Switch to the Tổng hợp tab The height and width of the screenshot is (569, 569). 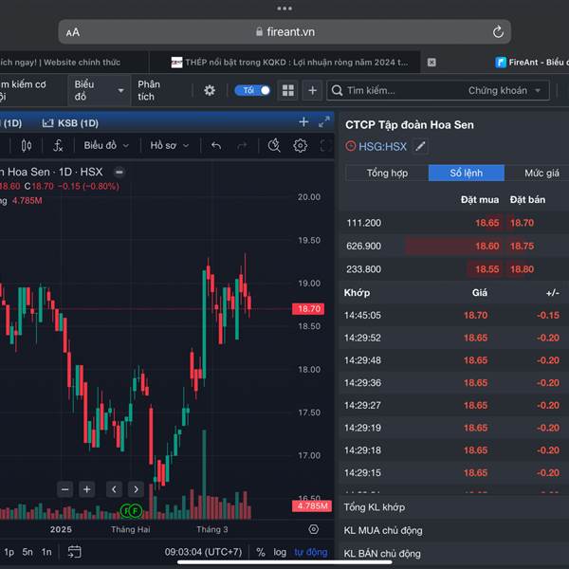pyautogui.click(x=387, y=174)
